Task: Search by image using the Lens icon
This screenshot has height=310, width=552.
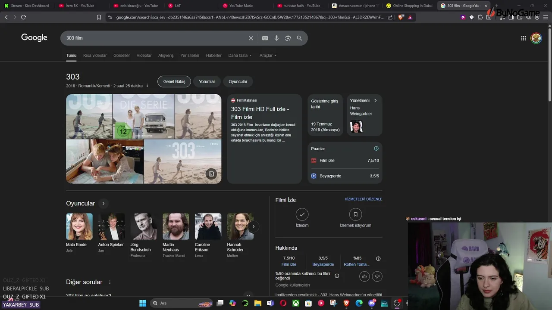Action: pos(288,38)
